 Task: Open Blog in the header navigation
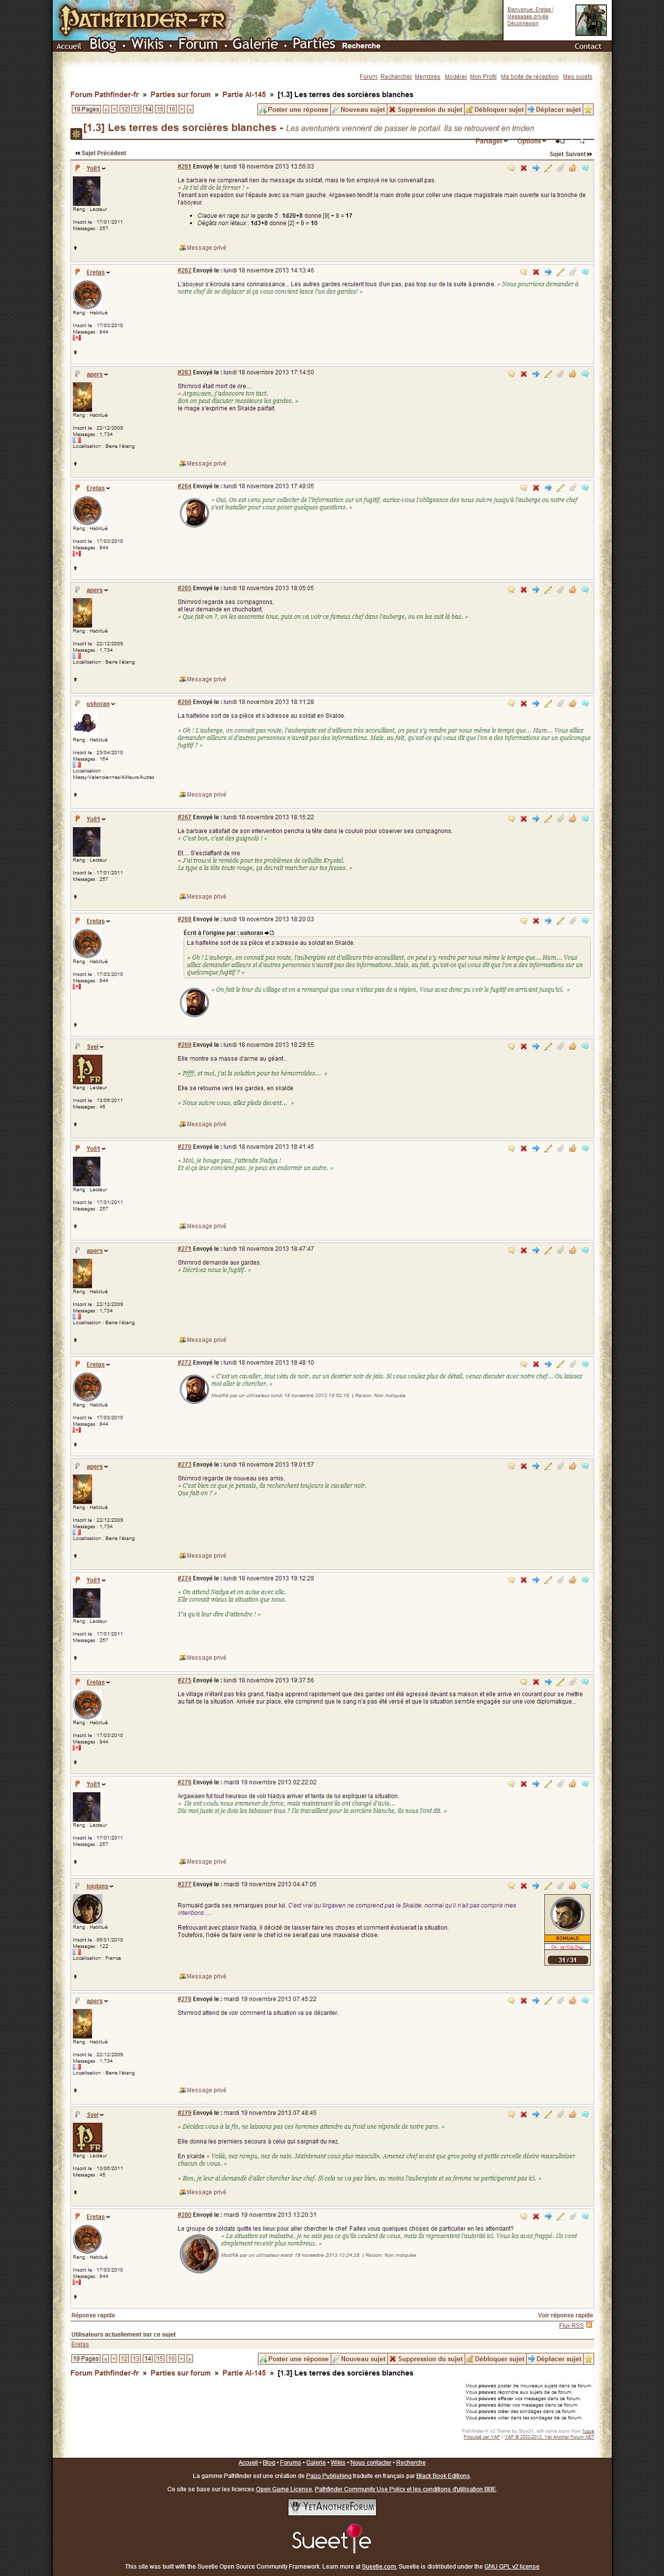[x=103, y=44]
